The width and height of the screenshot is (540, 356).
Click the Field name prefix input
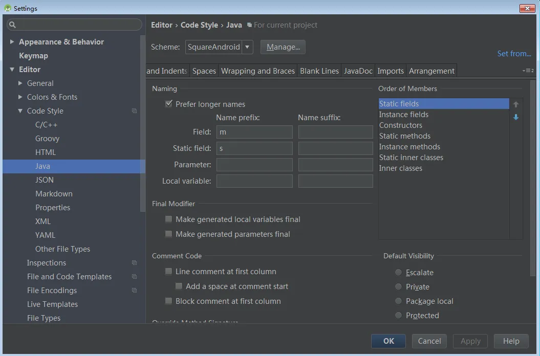click(x=254, y=132)
